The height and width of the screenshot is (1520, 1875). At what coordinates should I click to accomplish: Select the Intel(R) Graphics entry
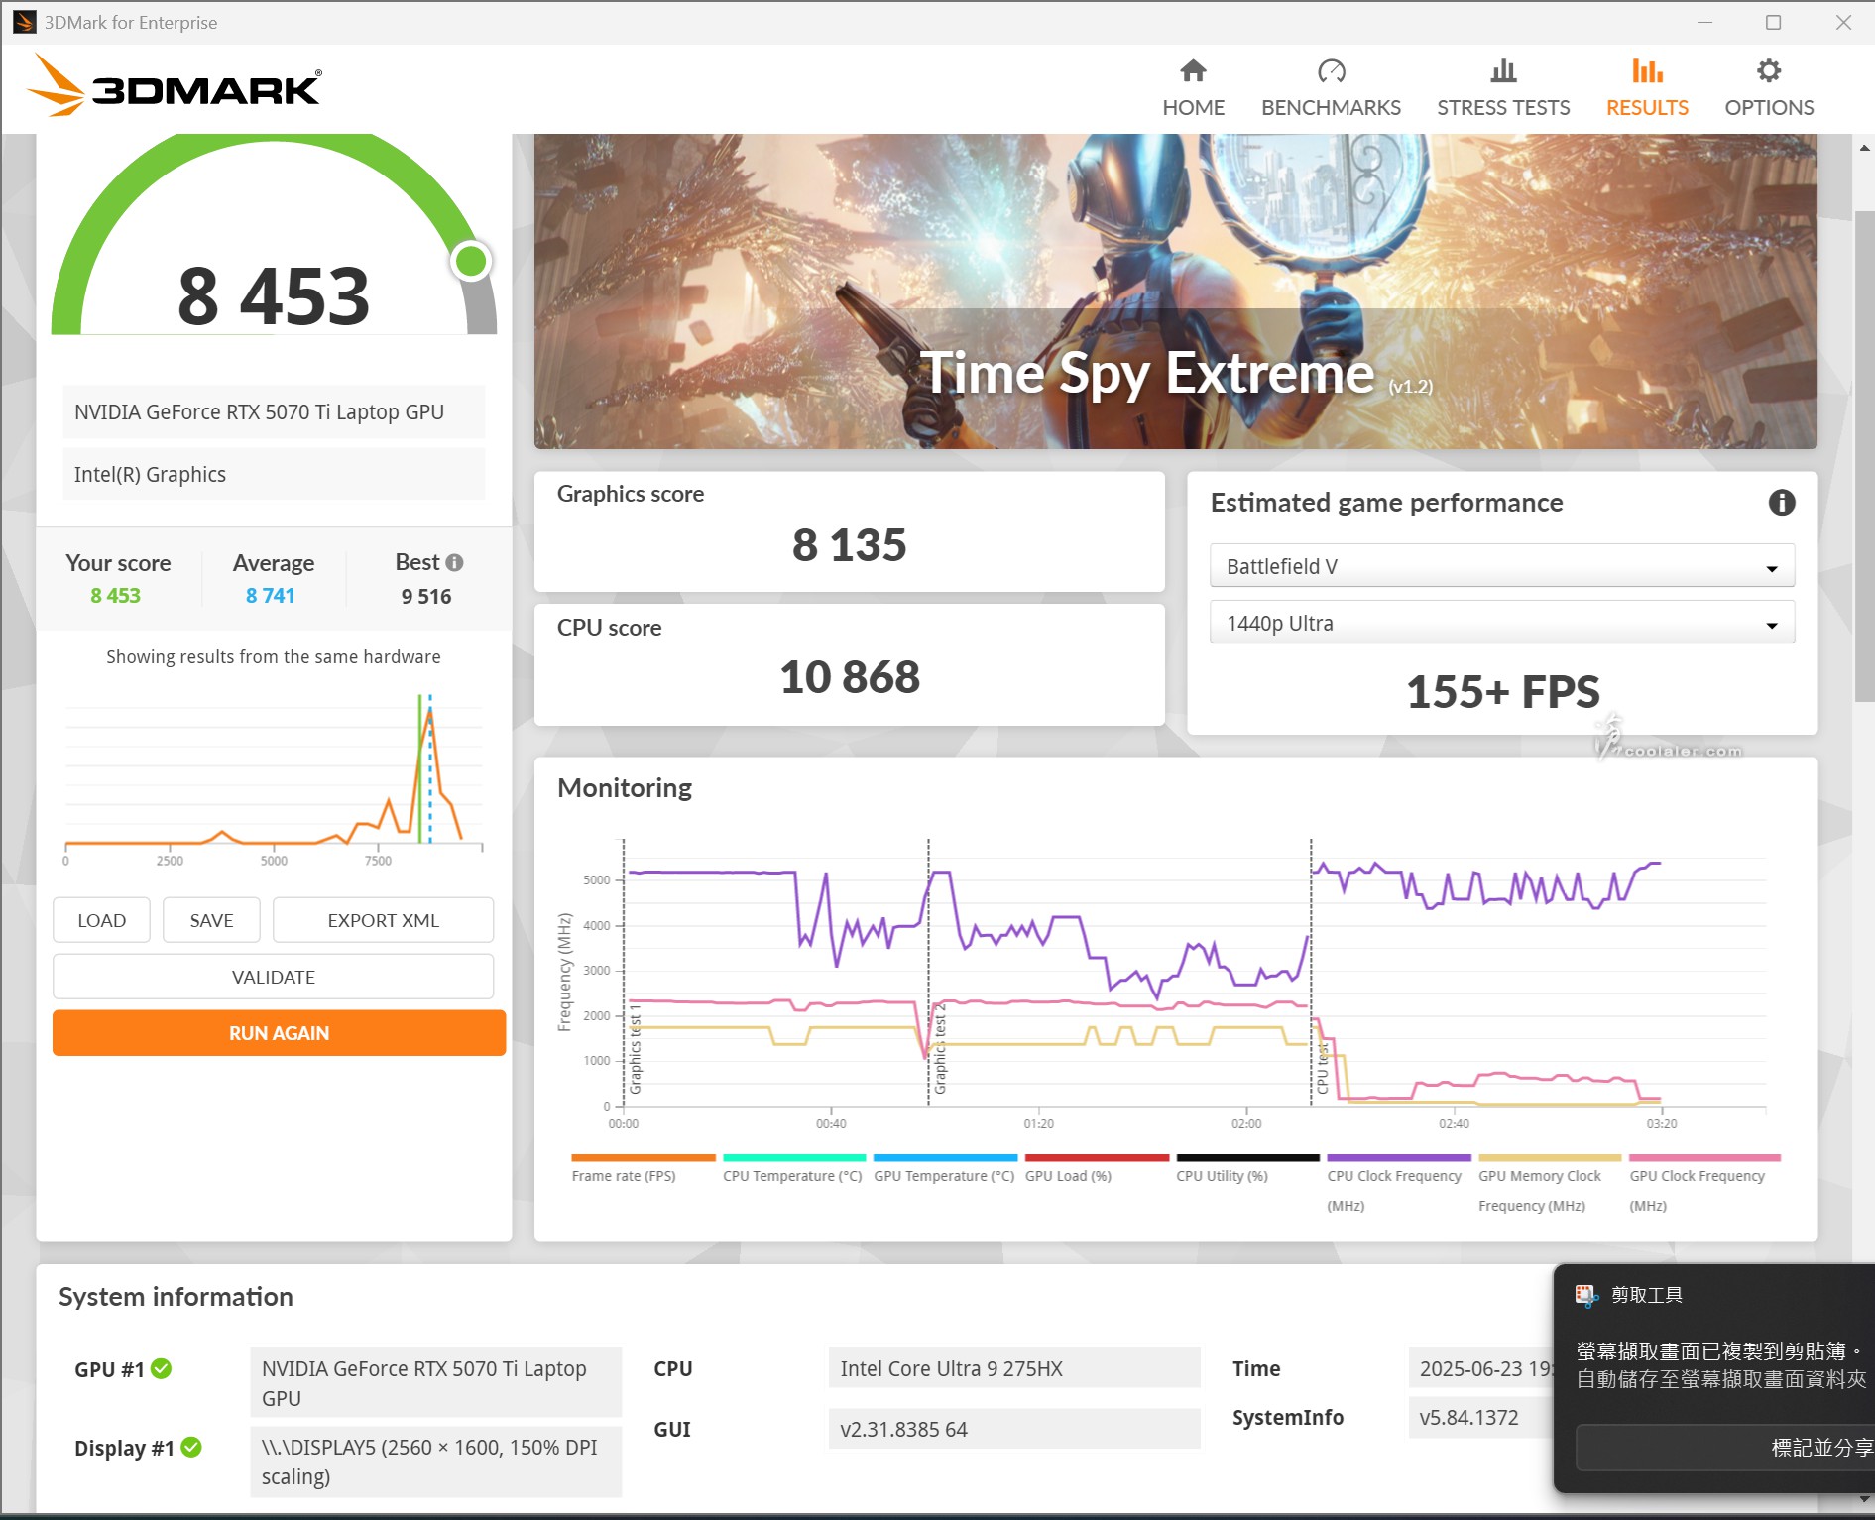pos(274,474)
